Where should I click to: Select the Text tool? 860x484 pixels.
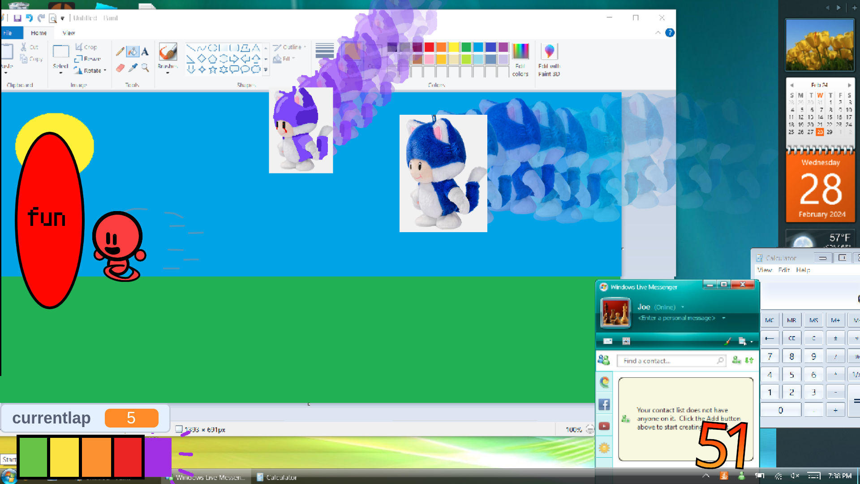click(x=145, y=52)
